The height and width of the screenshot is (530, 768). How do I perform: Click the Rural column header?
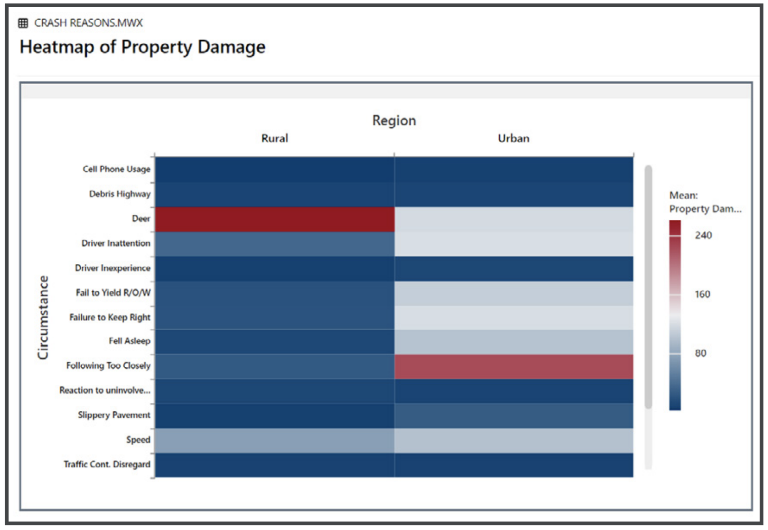[275, 138]
